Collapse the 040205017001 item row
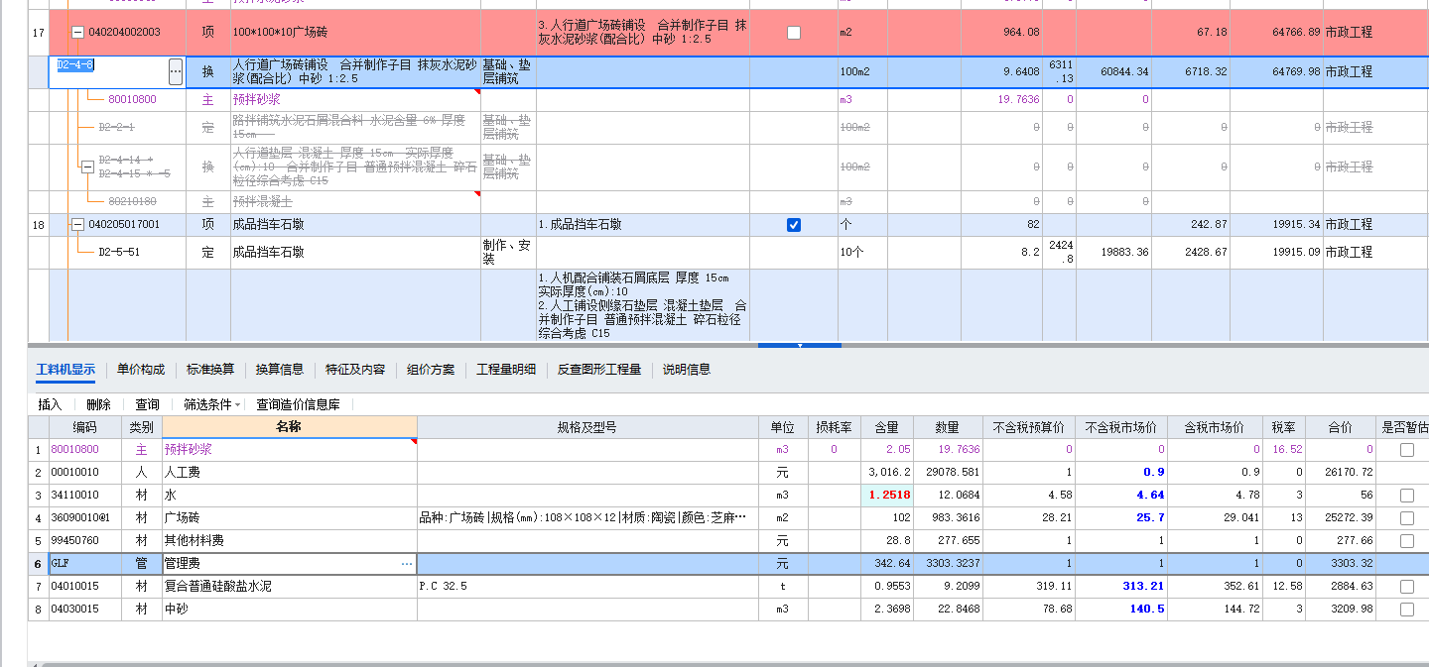The width and height of the screenshot is (1429, 667). 77,225
